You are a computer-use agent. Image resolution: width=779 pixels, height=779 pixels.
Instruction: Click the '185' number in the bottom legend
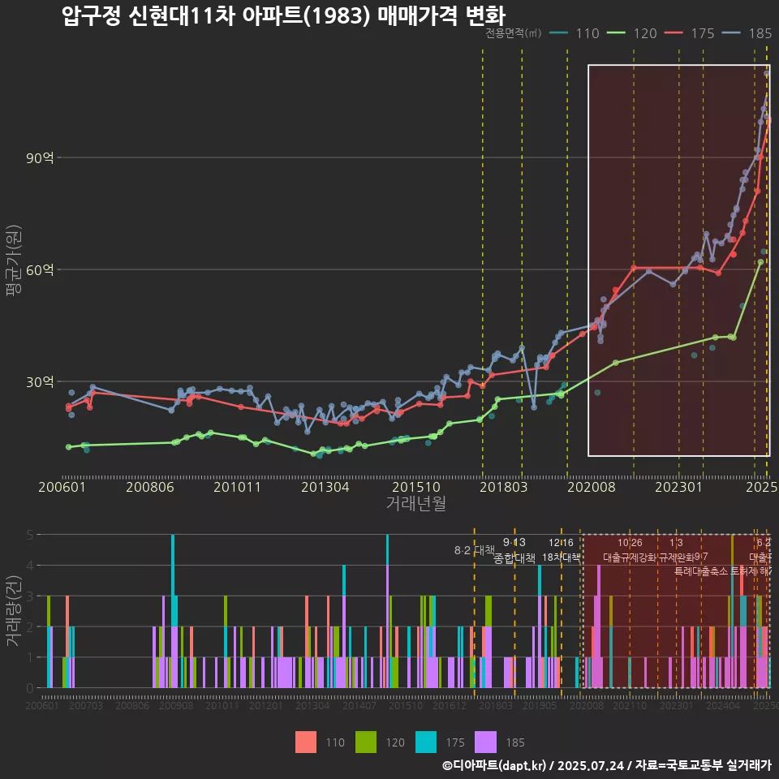[515, 742]
